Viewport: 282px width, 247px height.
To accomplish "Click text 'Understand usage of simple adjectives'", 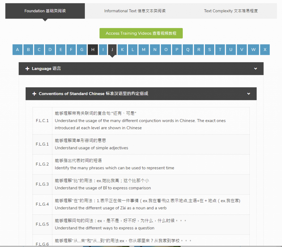I will click(91, 148).
